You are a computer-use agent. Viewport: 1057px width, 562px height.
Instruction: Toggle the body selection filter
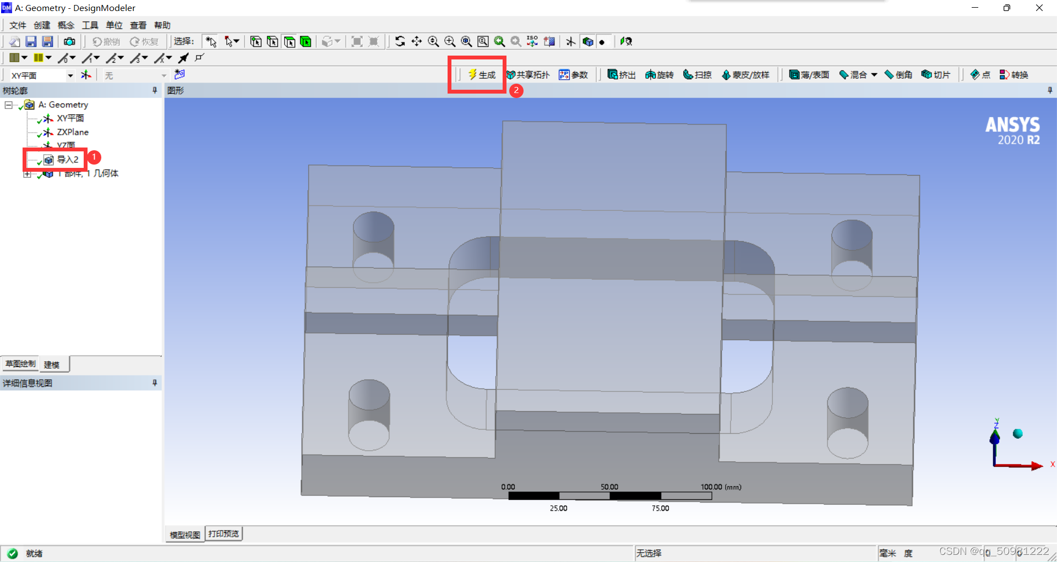(306, 42)
